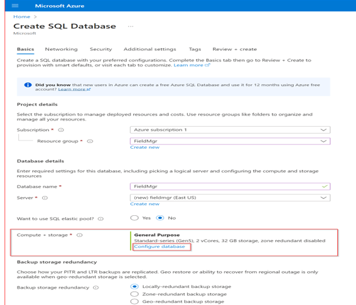The width and height of the screenshot is (356, 305).
Task: Click the Database details heading
Action: tap(40, 161)
